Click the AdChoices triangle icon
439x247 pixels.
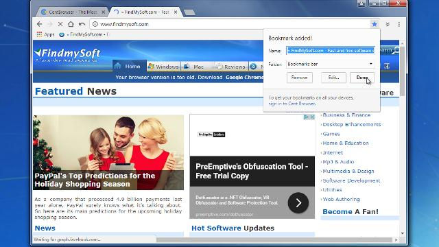[307, 117]
